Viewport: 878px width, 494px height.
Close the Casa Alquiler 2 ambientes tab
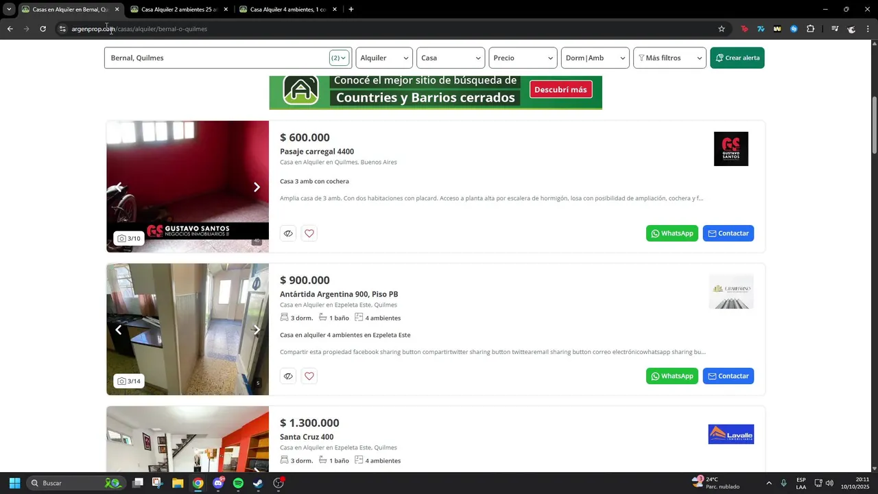[x=226, y=9]
